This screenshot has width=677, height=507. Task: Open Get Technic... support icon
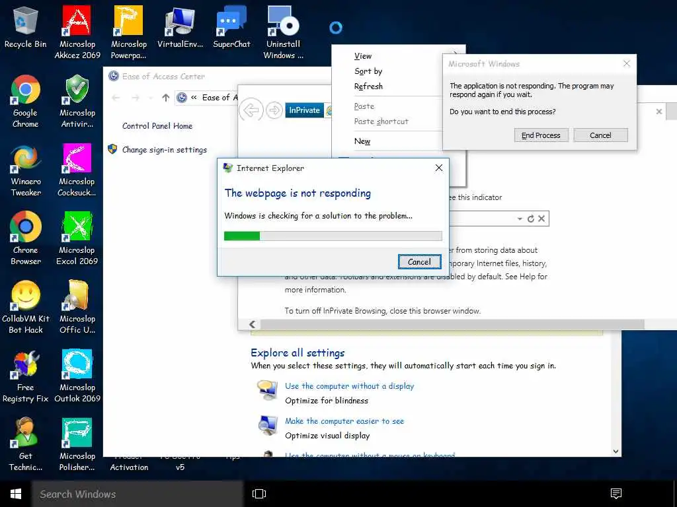[26, 444]
